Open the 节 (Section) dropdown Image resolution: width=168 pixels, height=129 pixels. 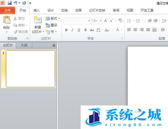(51, 32)
